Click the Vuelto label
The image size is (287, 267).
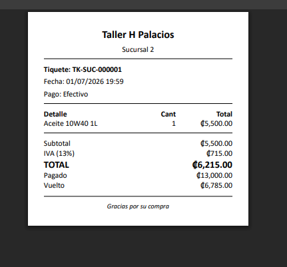click(x=54, y=185)
